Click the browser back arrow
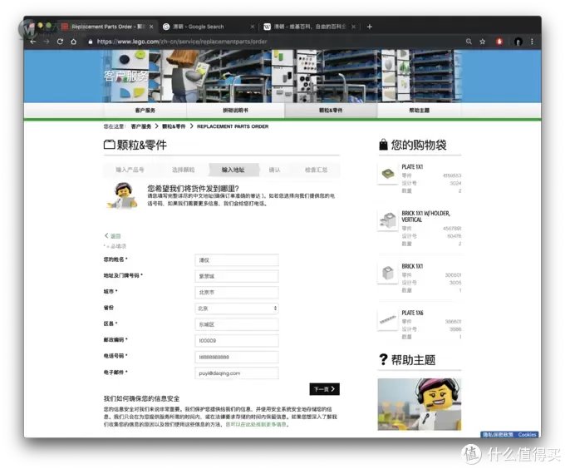 click(x=33, y=42)
